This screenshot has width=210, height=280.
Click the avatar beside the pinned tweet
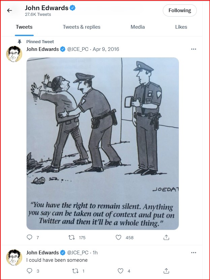[14, 54]
